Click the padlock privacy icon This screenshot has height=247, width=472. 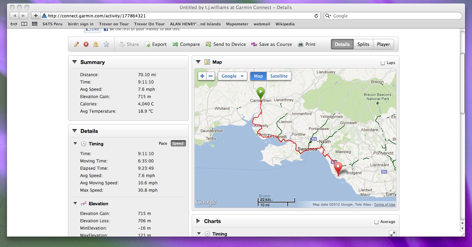pos(96,45)
